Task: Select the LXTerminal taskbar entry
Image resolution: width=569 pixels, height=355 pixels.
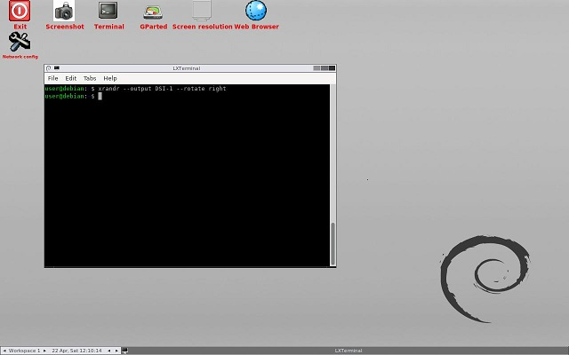Action: point(347,351)
